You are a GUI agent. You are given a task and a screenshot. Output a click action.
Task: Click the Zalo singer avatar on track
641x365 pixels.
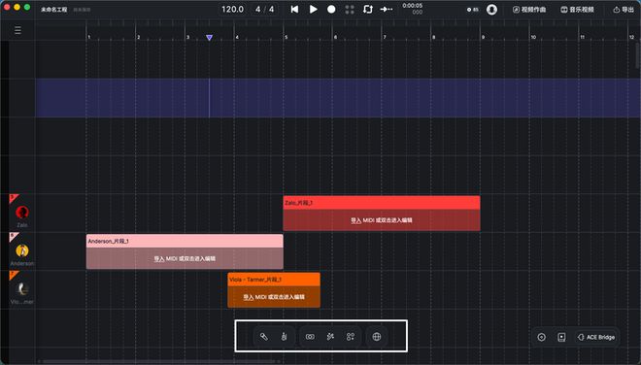point(22,213)
